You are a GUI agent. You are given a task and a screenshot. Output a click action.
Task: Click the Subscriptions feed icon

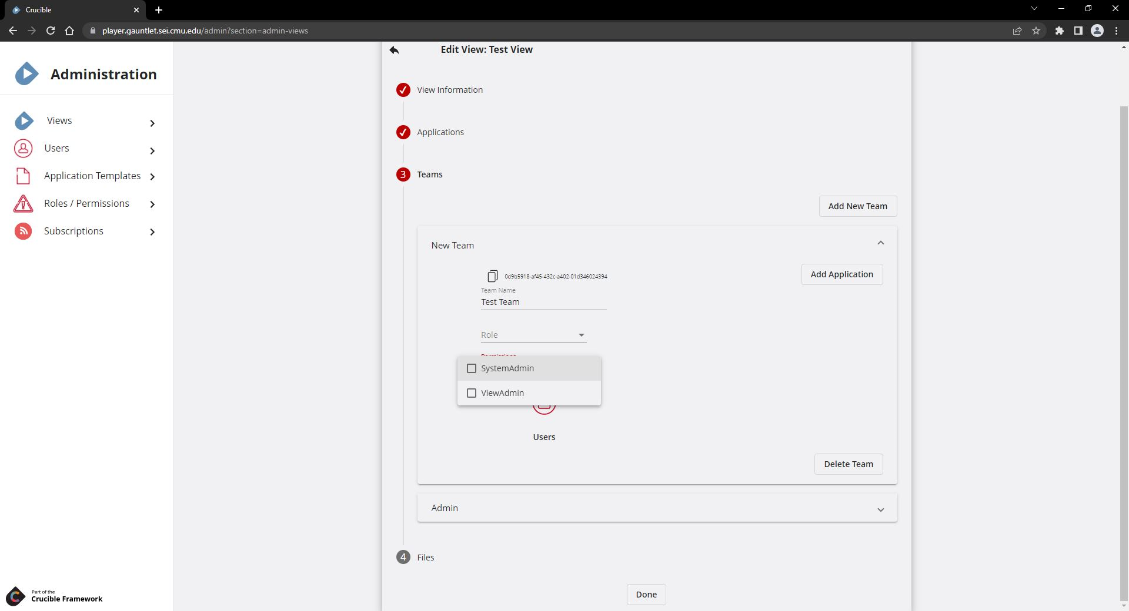pyautogui.click(x=23, y=231)
